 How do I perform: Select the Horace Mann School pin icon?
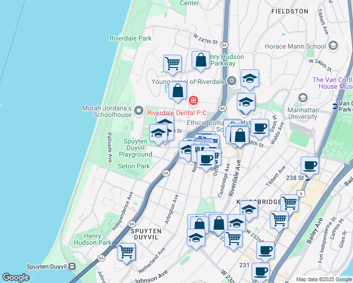click(333, 46)
